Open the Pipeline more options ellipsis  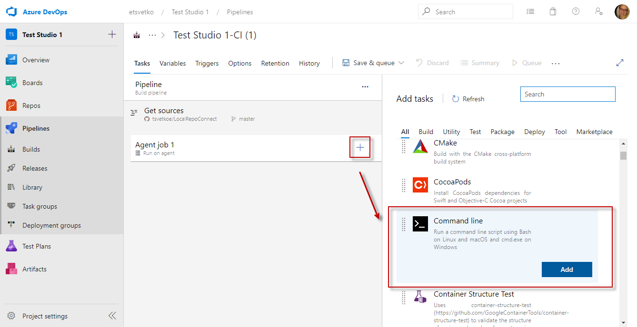click(x=365, y=87)
